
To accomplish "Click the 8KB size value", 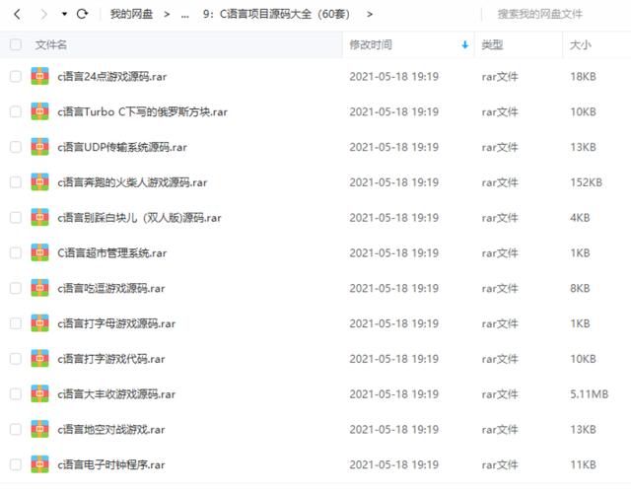I will click(580, 288).
